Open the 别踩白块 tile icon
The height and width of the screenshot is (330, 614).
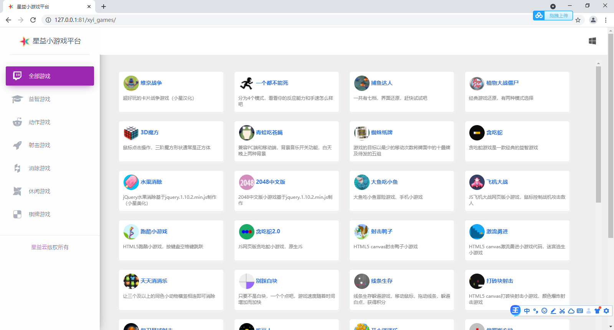[247, 281]
